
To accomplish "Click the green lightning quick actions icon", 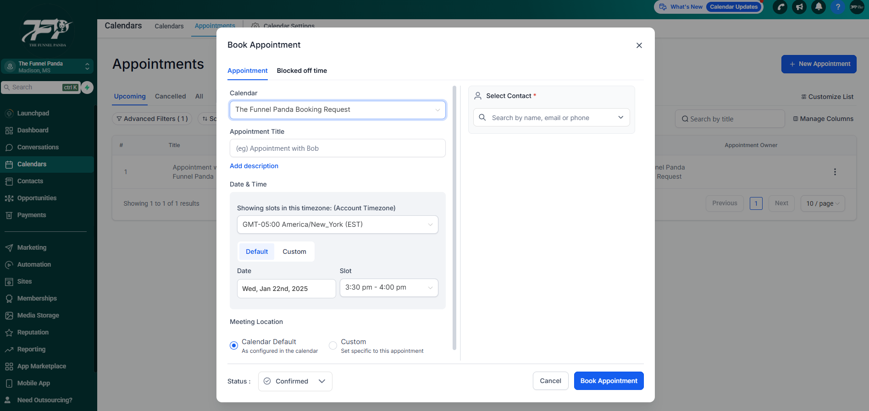I will click(87, 87).
